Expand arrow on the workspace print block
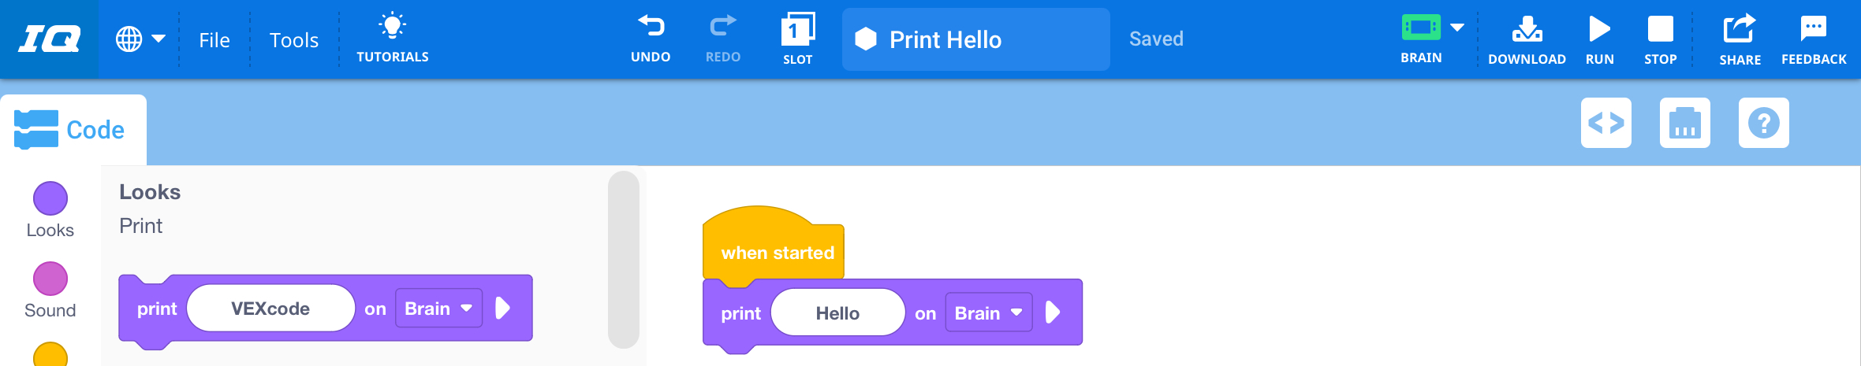This screenshot has width=1861, height=366. [x=1052, y=313]
